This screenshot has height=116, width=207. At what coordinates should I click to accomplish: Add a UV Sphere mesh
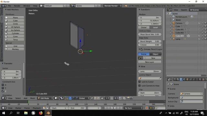pos(14,27)
